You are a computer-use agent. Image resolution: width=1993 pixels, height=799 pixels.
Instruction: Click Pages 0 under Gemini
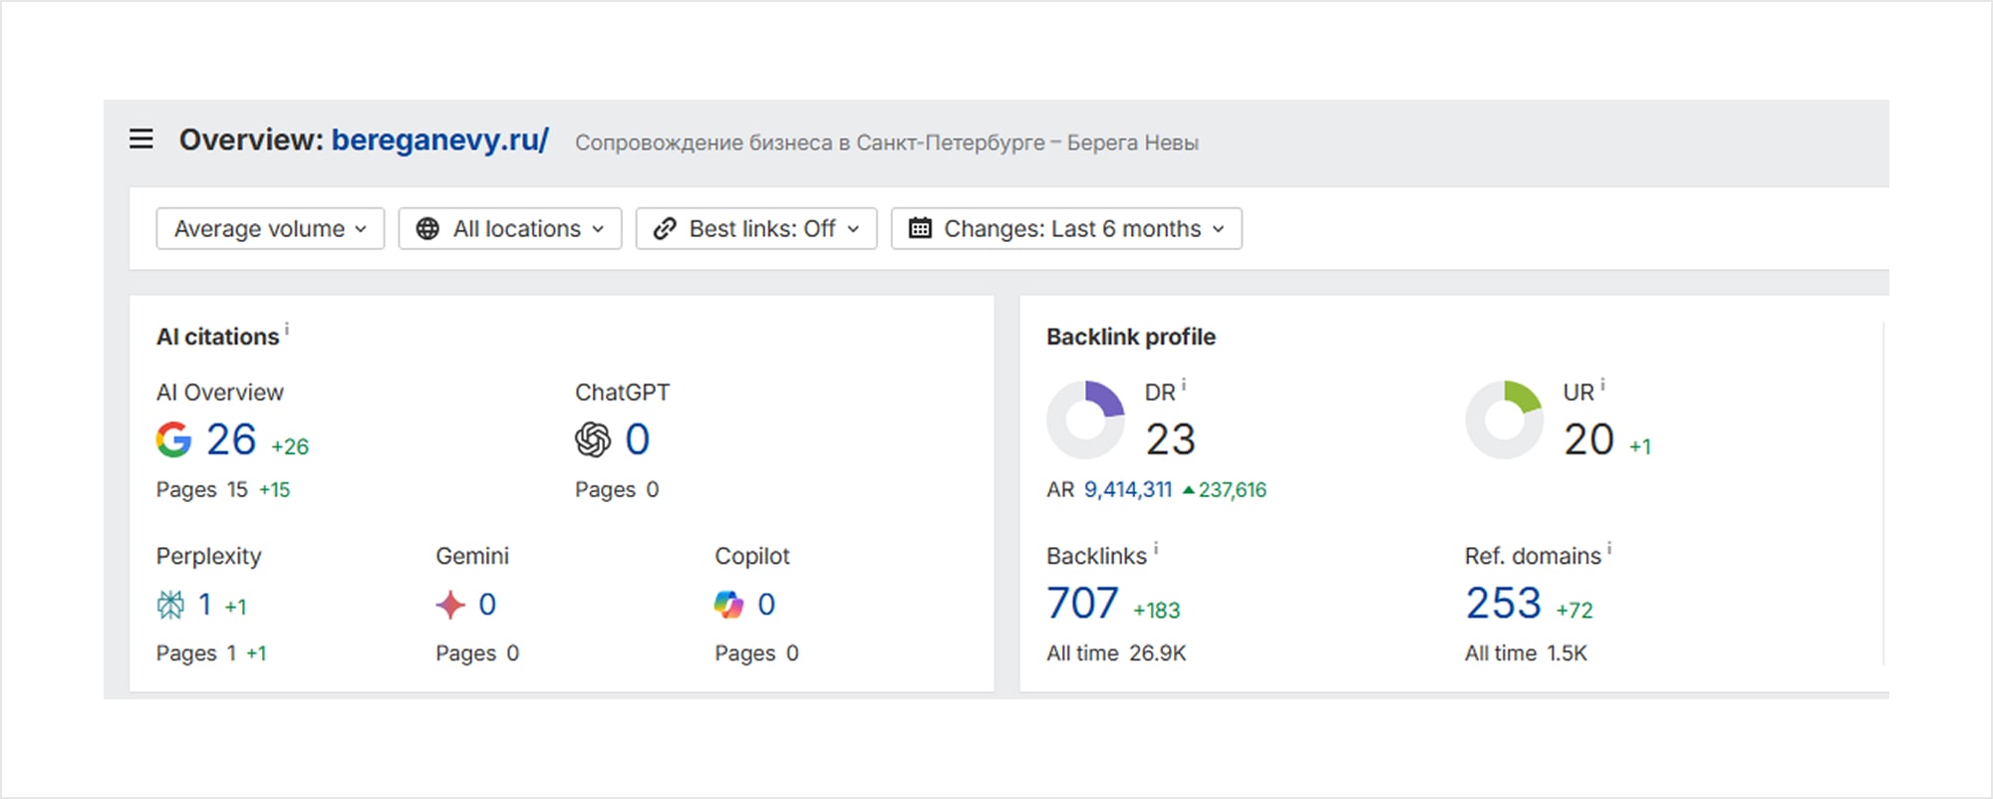477,654
